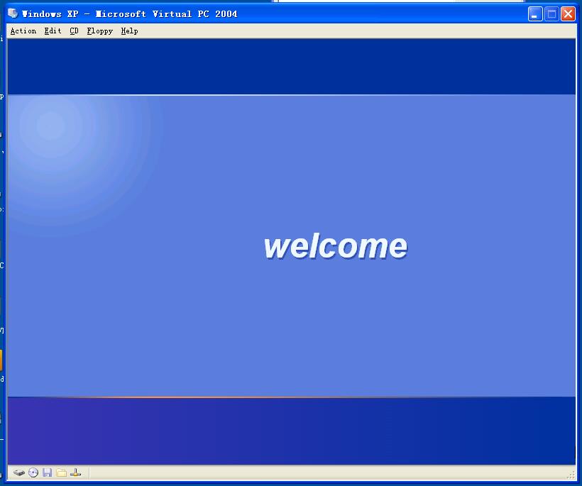
Task: Open the Floppy menu
Action: tap(99, 31)
